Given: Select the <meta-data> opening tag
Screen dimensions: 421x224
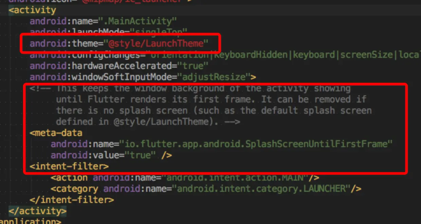Looking at the screenshot, I should [56, 133].
